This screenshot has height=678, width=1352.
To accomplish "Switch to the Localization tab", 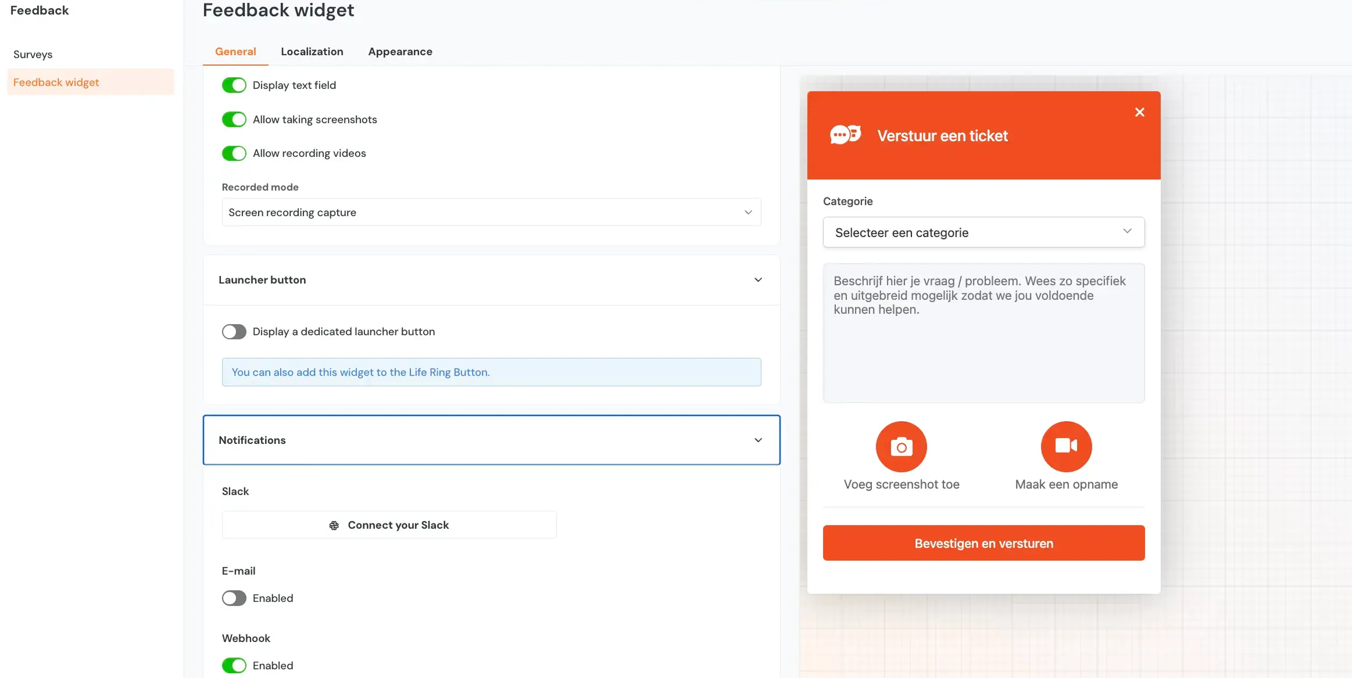I will (312, 51).
